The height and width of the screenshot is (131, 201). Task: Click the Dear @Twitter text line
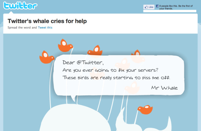click(83, 63)
